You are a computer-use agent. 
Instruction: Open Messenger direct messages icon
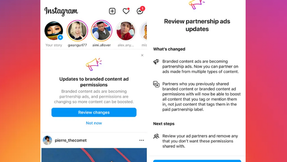[141, 11]
